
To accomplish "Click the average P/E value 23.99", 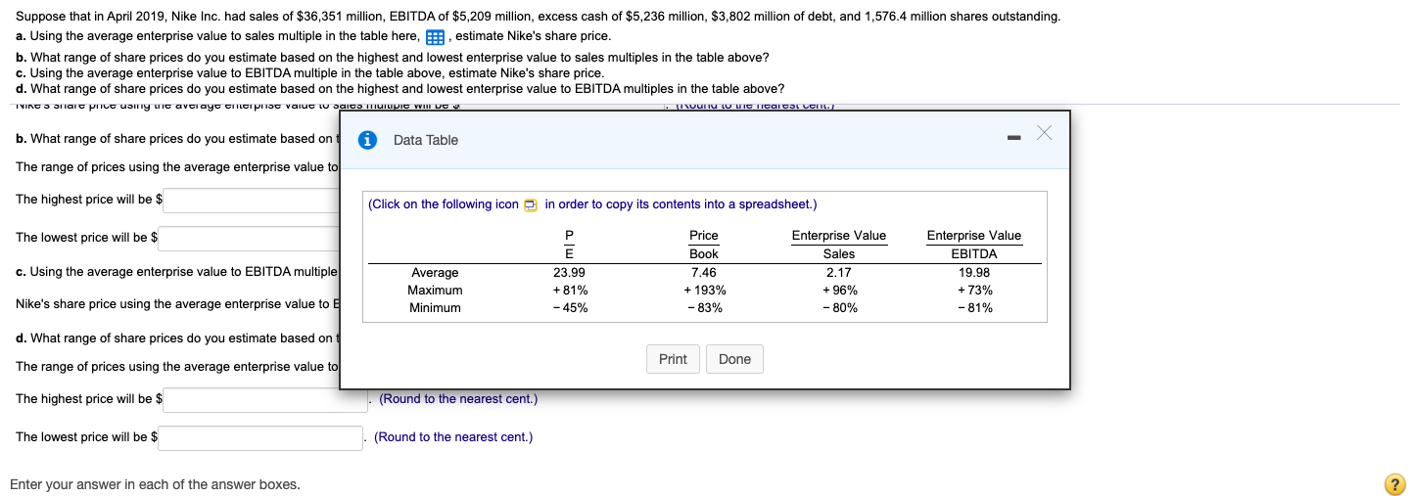I will 569,273.
